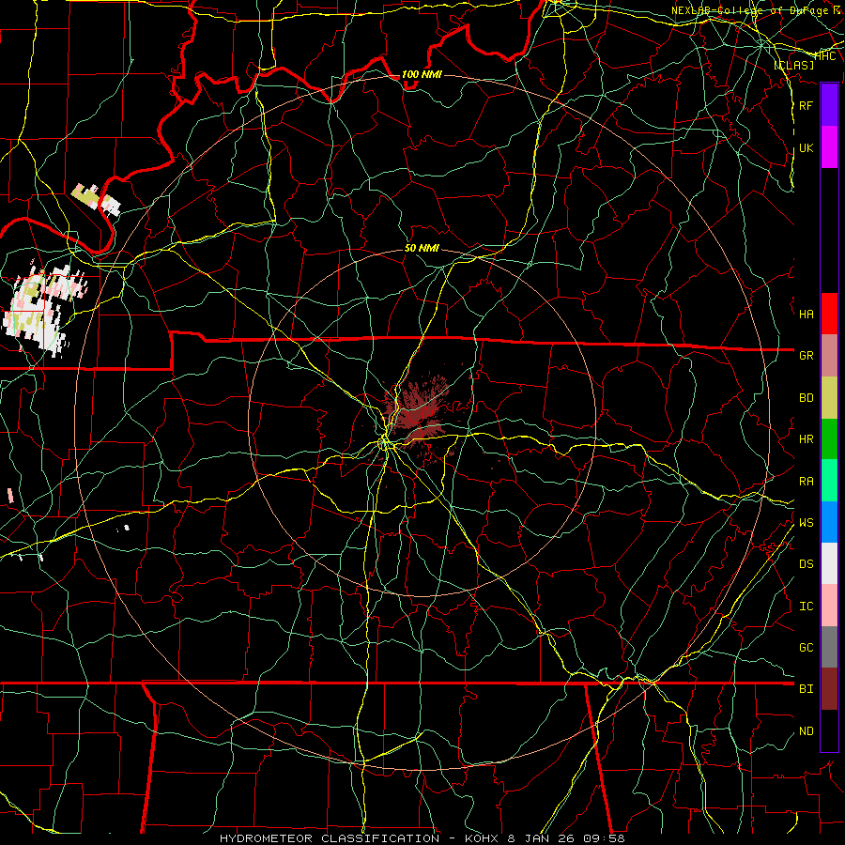Click the small pink-yellow echo patch near the river

point(96,199)
